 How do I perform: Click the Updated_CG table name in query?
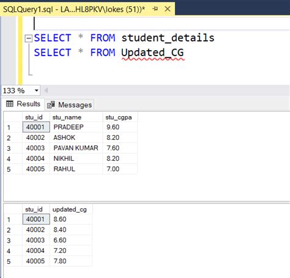[x=152, y=53]
